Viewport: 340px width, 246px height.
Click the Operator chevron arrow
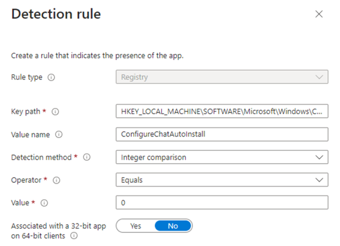[x=319, y=180]
